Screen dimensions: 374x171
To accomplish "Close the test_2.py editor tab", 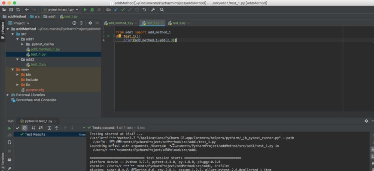I will point(189,23).
